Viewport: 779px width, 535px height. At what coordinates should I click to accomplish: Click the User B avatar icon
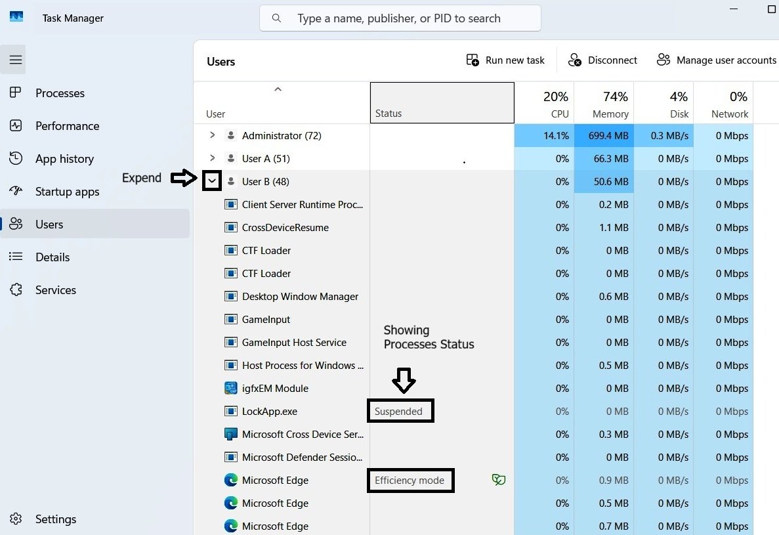click(231, 181)
